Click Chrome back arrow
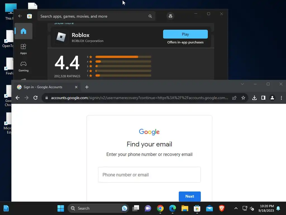Image resolution: width=286 pixels, height=215 pixels. [x=18, y=98]
